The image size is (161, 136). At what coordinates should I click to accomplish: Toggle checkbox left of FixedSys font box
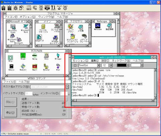[75, 65]
